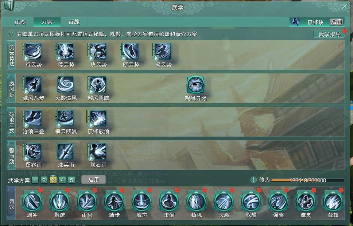Click the 击懈 talent icon
353x226 pixels.
(169, 202)
